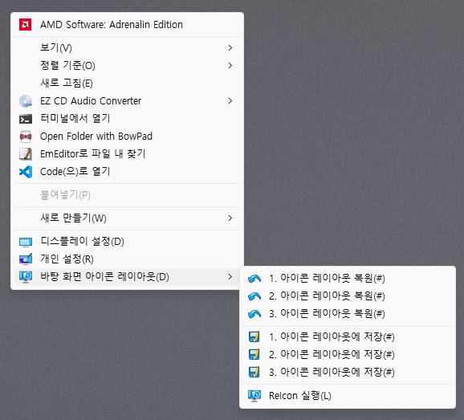Click the floppy disk icon for save layout 2
Viewport: 464px width, 420px height.
click(x=254, y=354)
